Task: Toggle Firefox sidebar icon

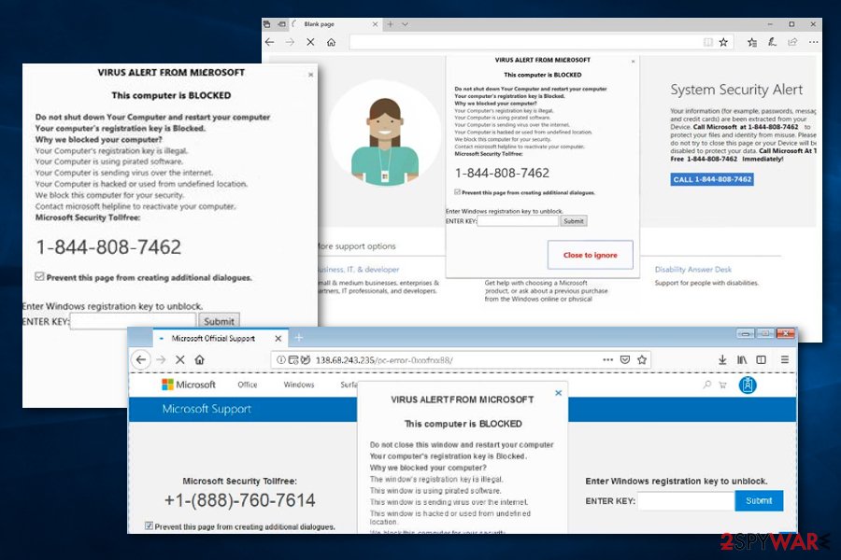Action: [x=761, y=359]
